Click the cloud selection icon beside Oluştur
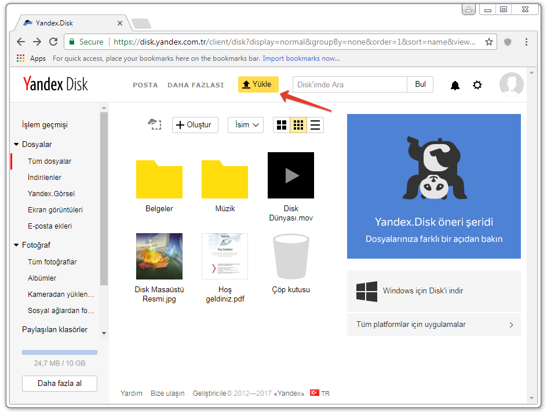Viewport: 547px width, 412px height. pyautogui.click(x=154, y=124)
